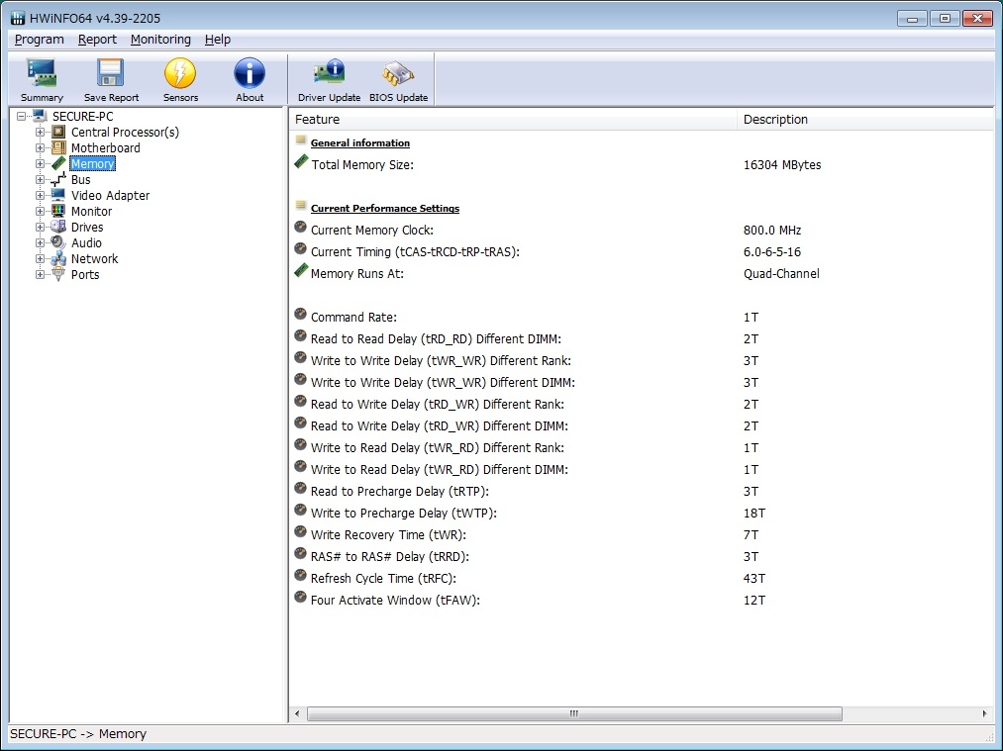Click the Memory Runs At row icon
The width and height of the screenshot is (1003, 751).
tap(301, 271)
